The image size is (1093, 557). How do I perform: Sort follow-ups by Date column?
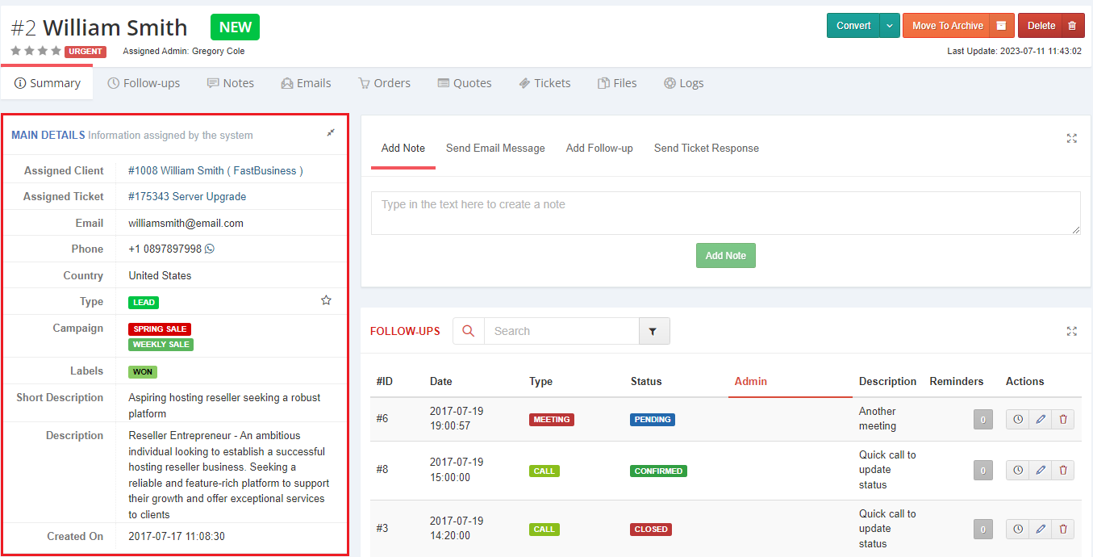pyautogui.click(x=441, y=381)
